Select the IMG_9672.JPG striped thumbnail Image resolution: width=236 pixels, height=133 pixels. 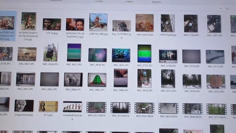pos(74,52)
